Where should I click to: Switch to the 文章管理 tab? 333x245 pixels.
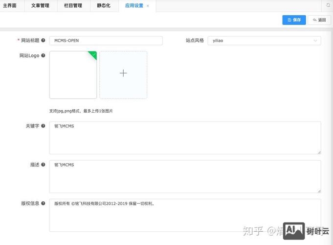[x=41, y=5]
